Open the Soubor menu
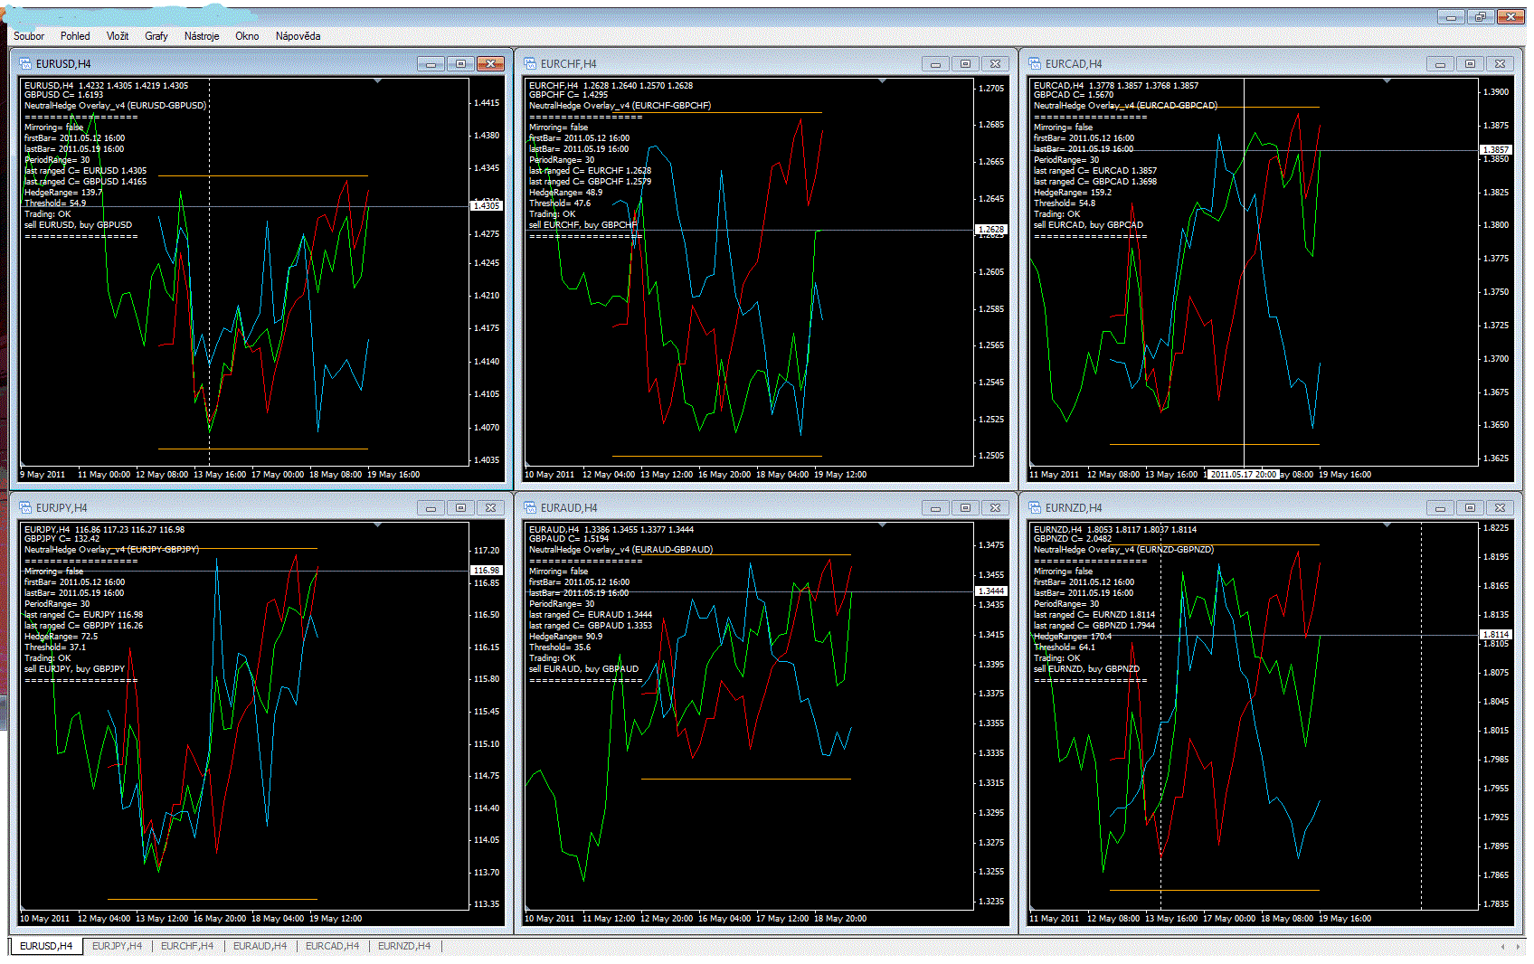1534x964 pixels. (x=29, y=36)
